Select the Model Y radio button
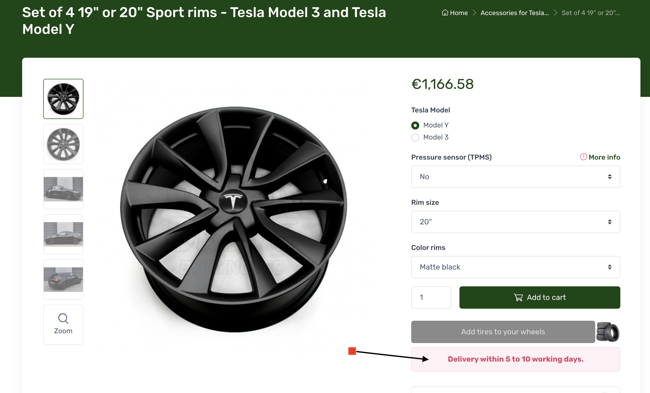650x393 pixels. click(415, 125)
